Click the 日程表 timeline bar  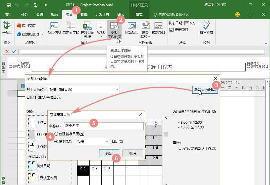tap(139, 67)
